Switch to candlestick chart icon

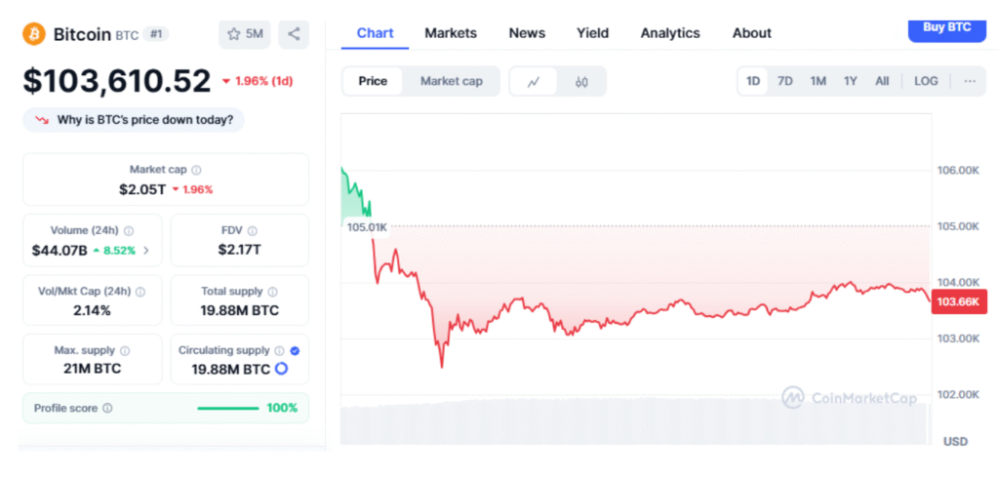[581, 82]
